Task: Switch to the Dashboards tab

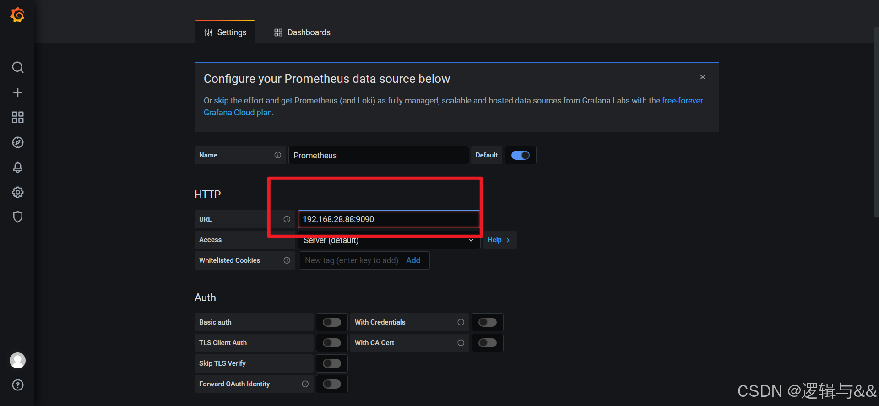Action: click(x=302, y=32)
